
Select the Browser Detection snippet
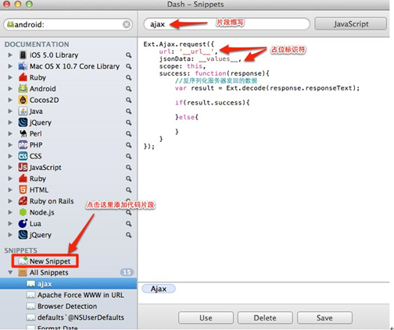68,306
